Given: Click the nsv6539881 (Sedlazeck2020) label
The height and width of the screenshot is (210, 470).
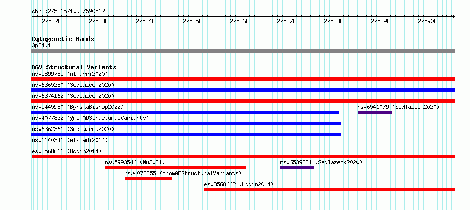Looking at the screenshot, I should pos(321,162).
